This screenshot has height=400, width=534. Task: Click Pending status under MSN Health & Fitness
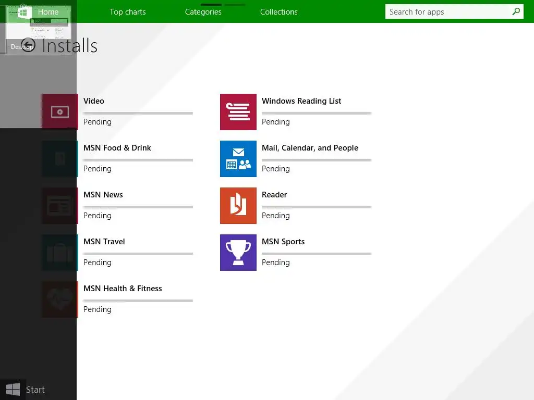[x=98, y=309]
